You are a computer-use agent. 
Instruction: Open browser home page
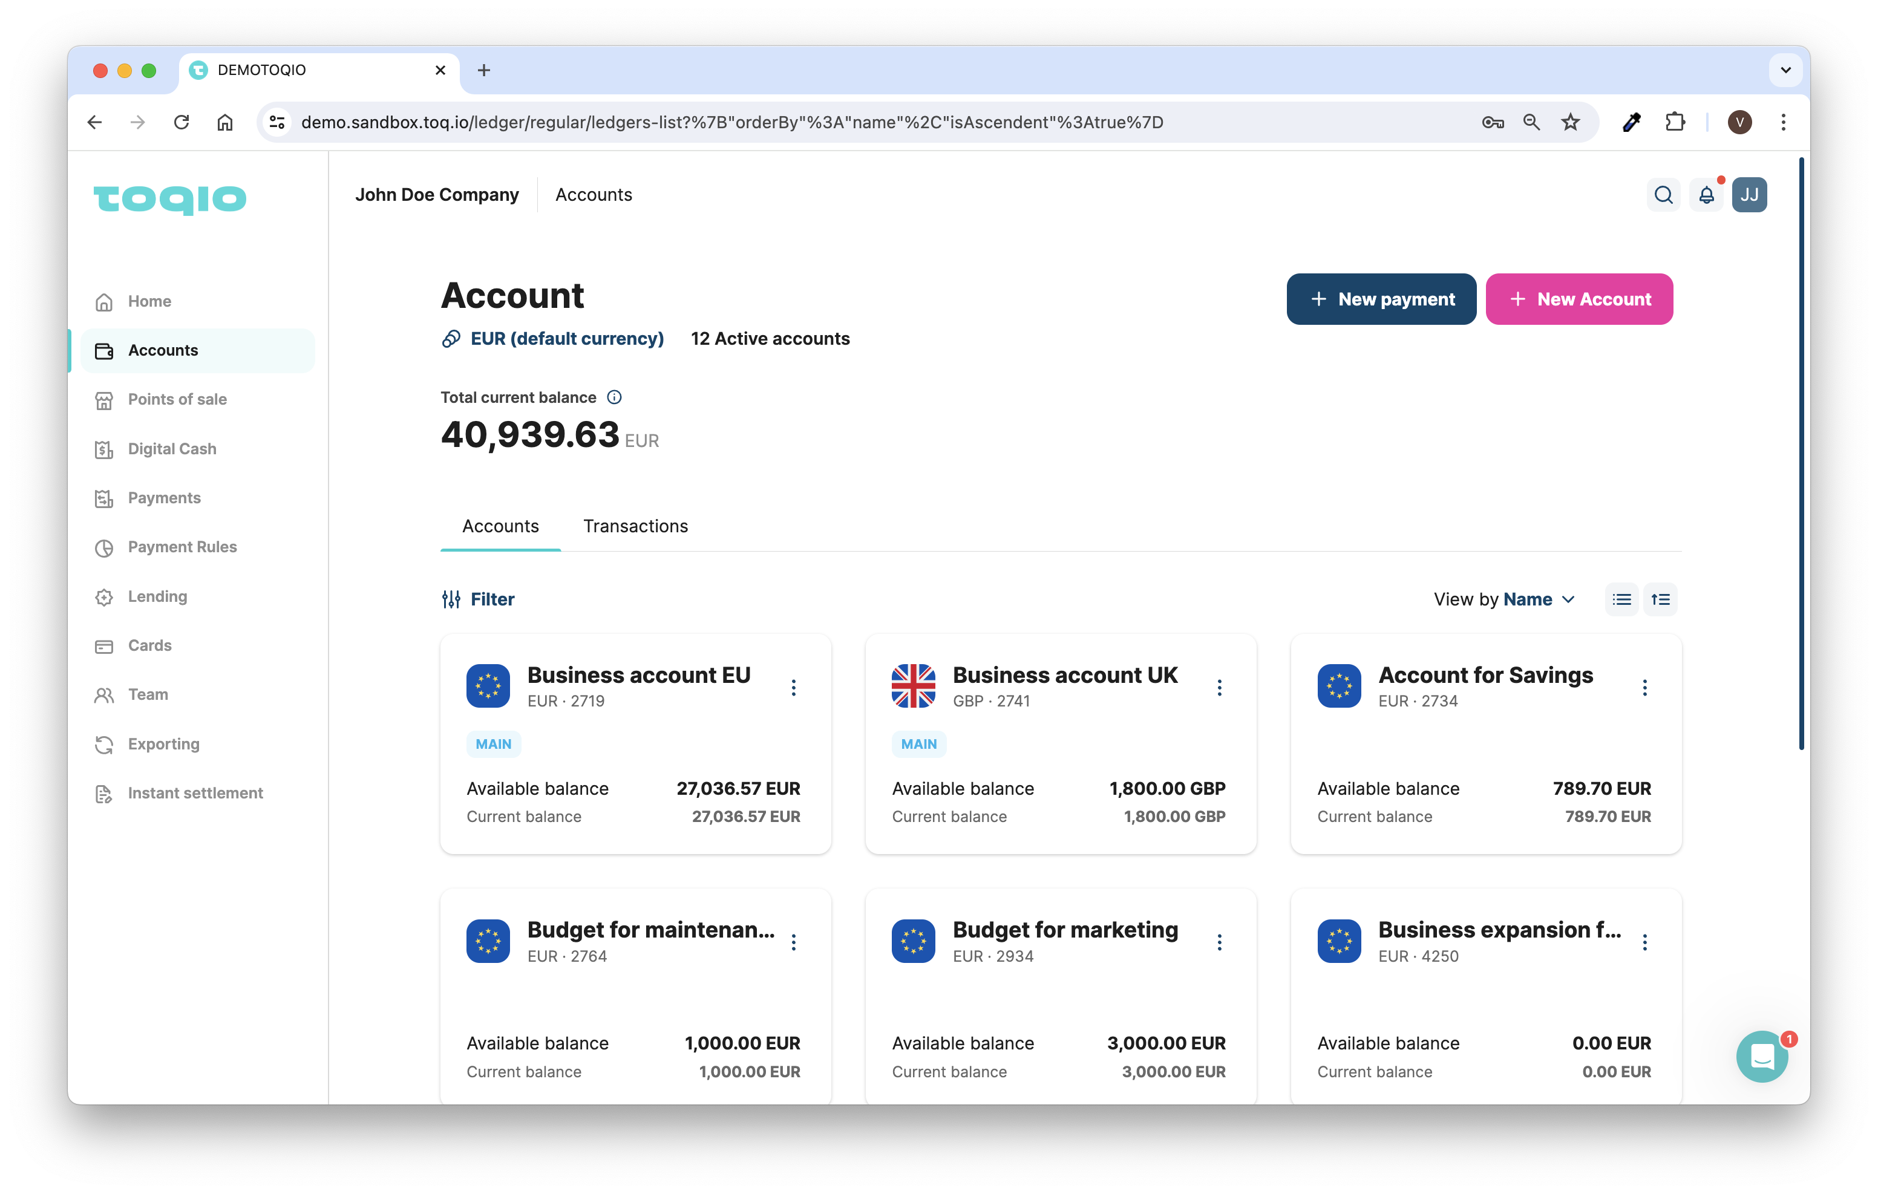[x=224, y=122]
